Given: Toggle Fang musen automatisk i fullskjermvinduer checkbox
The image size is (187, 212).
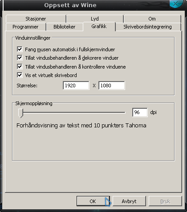Looking at the screenshot, I should [x=20, y=49].
